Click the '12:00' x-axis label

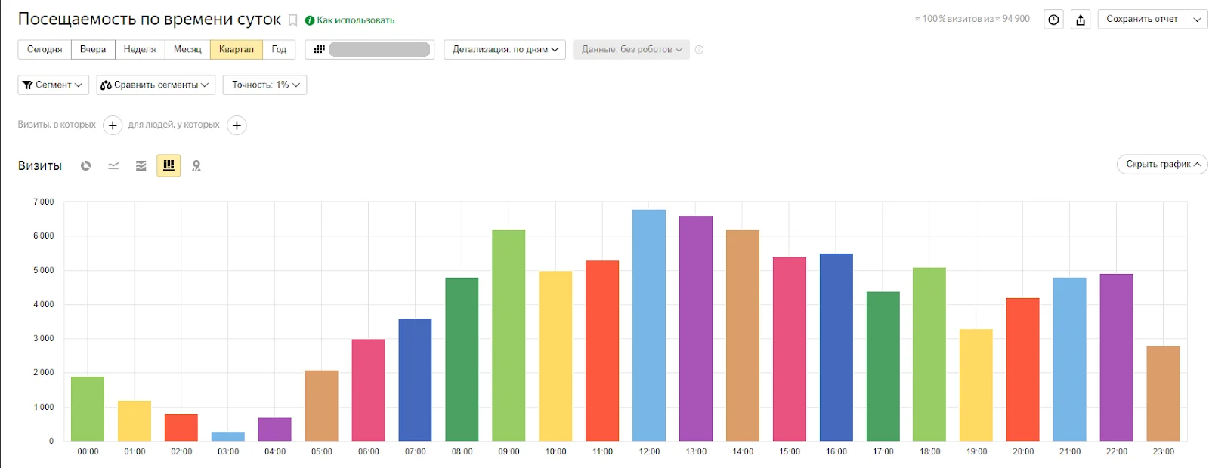point(649,451)
